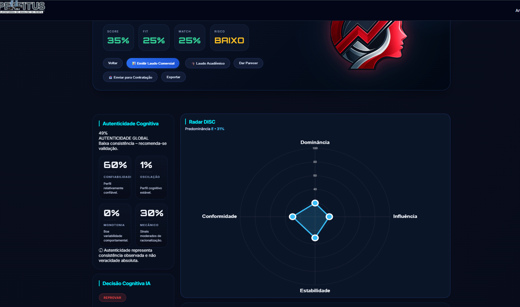The image size is (520, 307).
Task: Click the 30% Mecânico card
Action: tap(151, 225)
